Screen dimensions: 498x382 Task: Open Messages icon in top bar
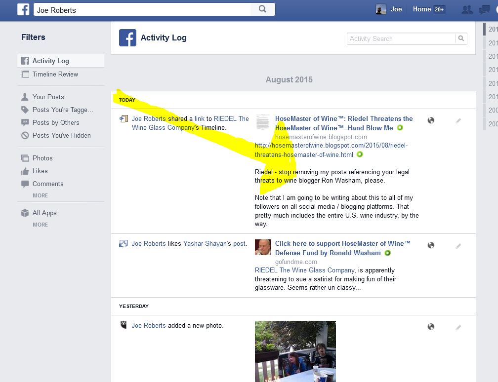click(484, 9)
